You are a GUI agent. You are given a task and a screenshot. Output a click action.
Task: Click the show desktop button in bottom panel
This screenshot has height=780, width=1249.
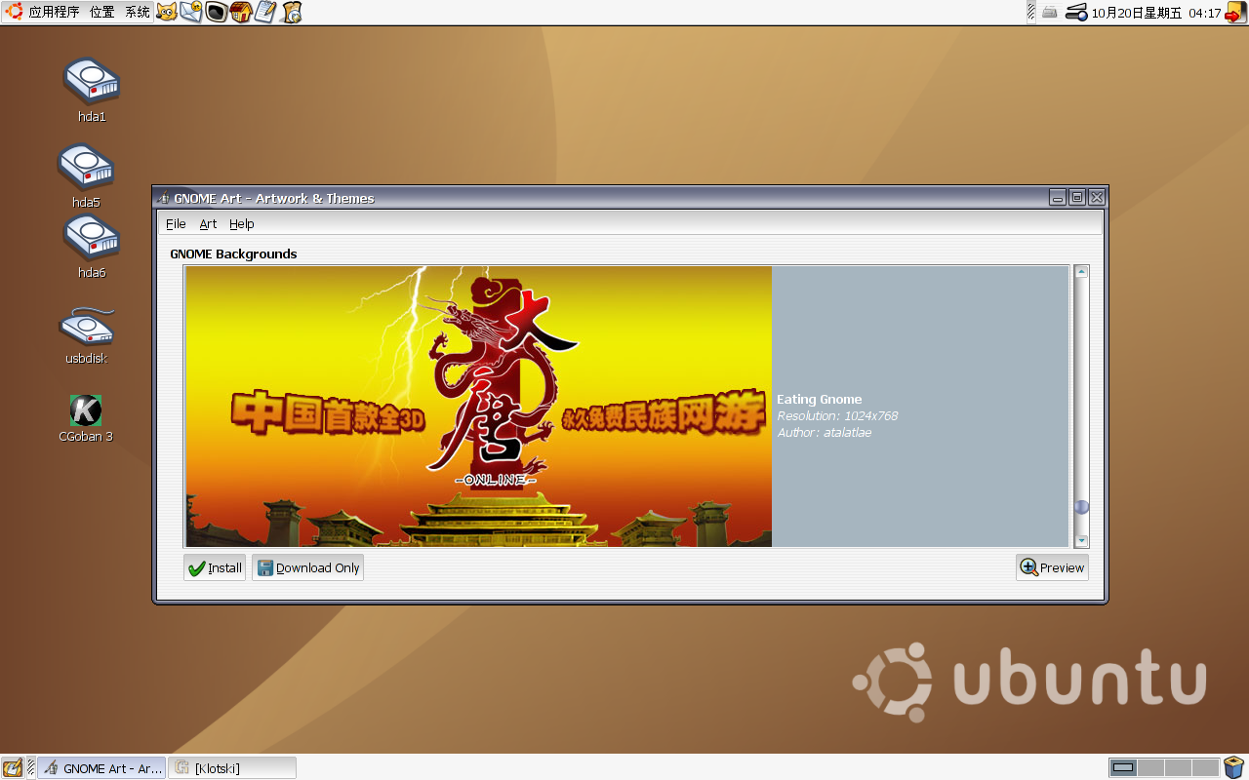tap(13, 767)
